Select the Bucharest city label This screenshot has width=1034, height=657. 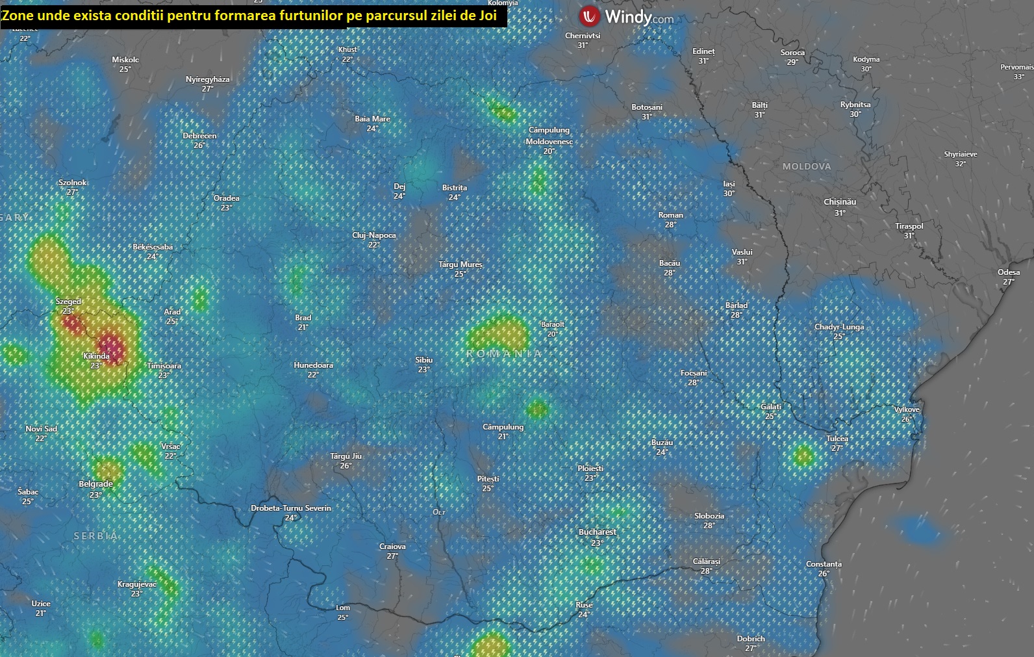pos(598,532)
